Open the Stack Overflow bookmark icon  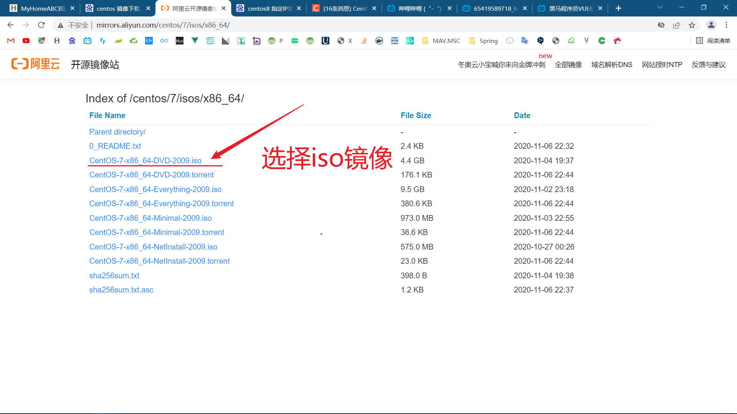click(x=364, y=41)
